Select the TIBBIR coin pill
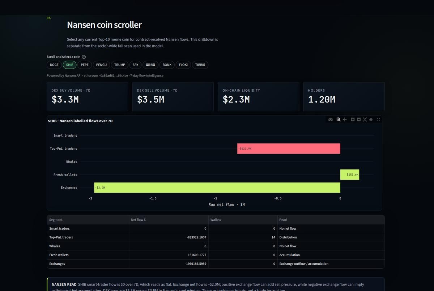This screenshot has width=434, height=291. 200,65
